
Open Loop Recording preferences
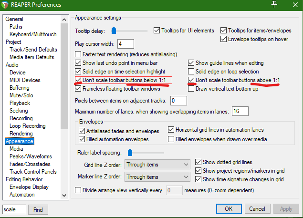[x=28, y=126]
